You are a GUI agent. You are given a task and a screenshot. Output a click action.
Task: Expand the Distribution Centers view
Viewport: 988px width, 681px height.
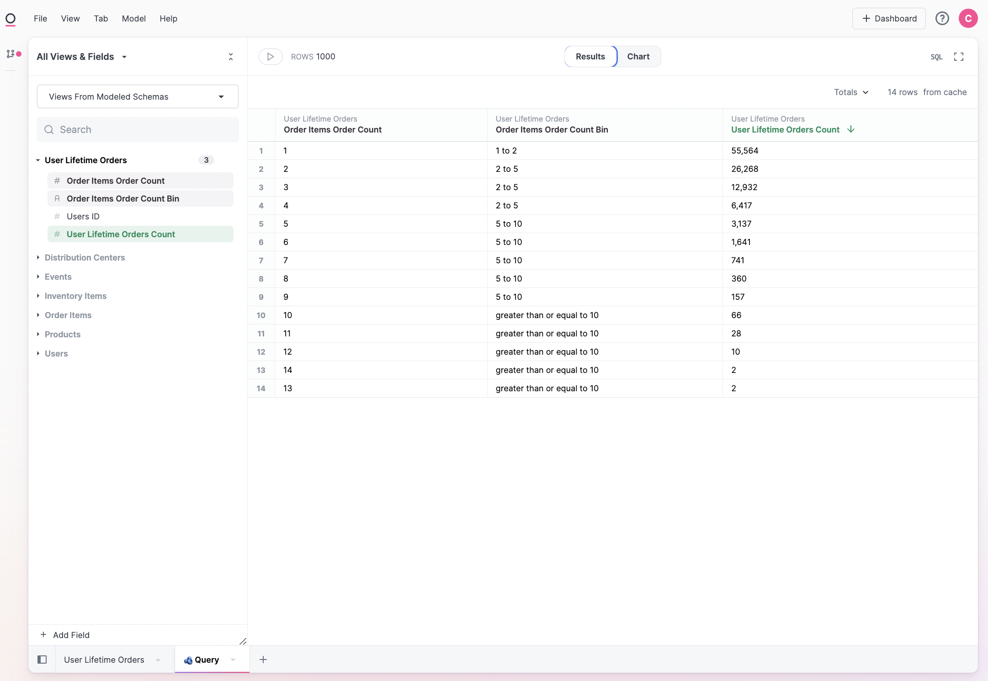(x=85, y=258)
